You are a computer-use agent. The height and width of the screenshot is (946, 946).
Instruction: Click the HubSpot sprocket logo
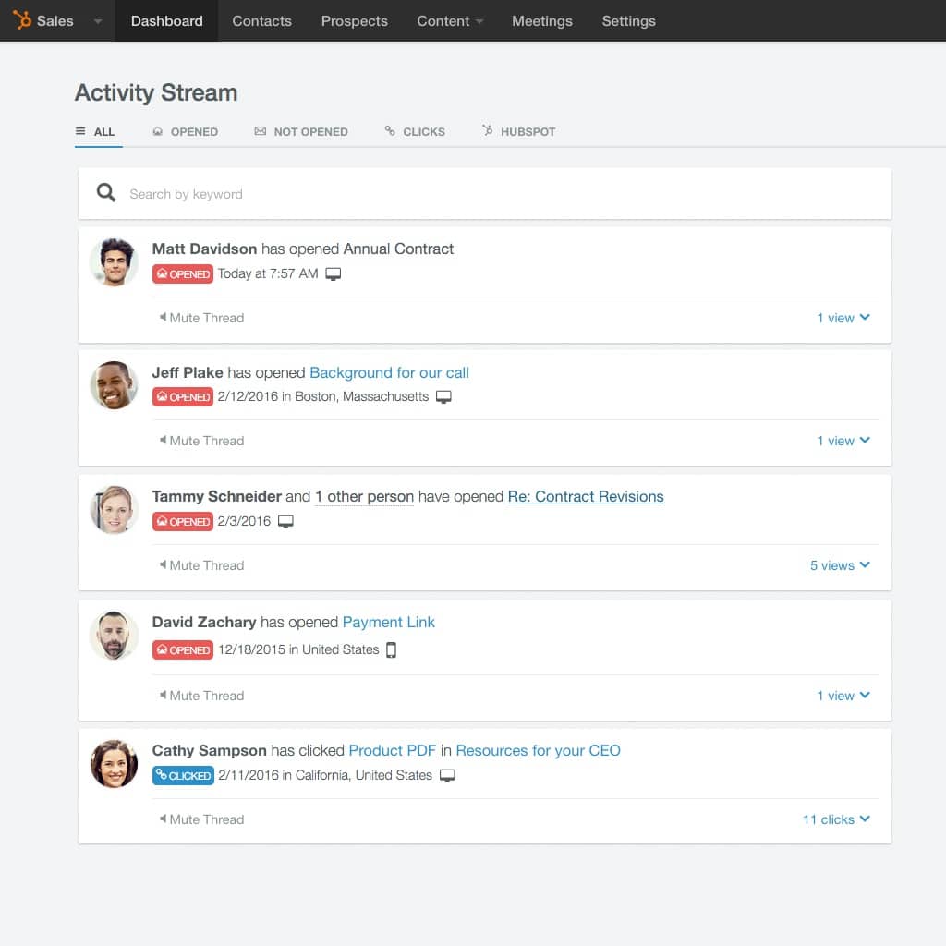[25, 19]
